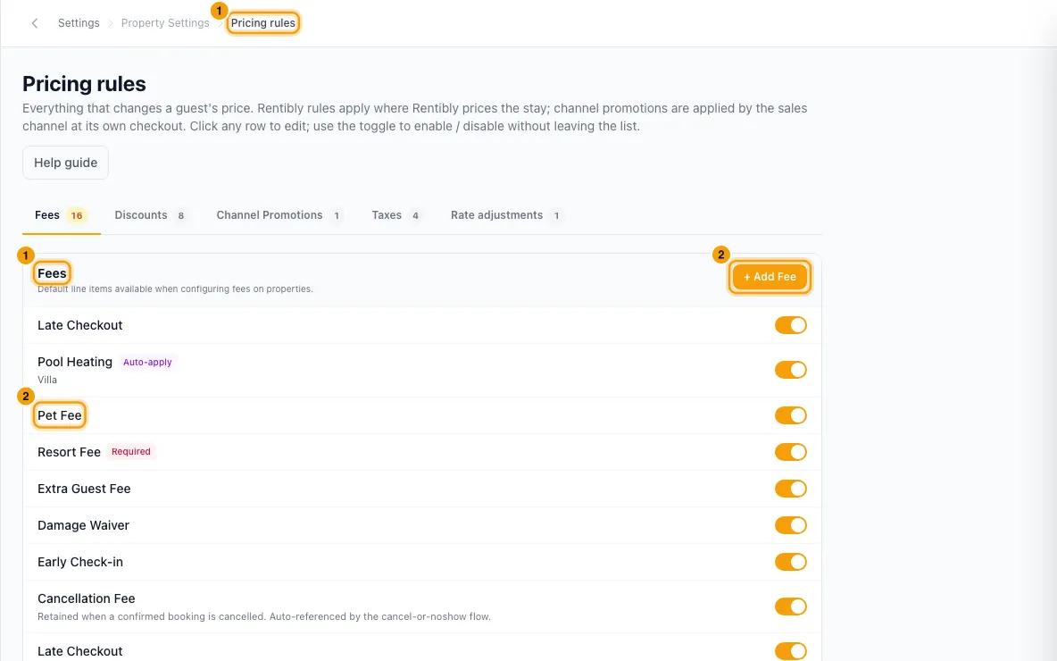This screenshot has width=1057, height=661.
Task: Click the + Add Fee button
Action: [770, 277]
